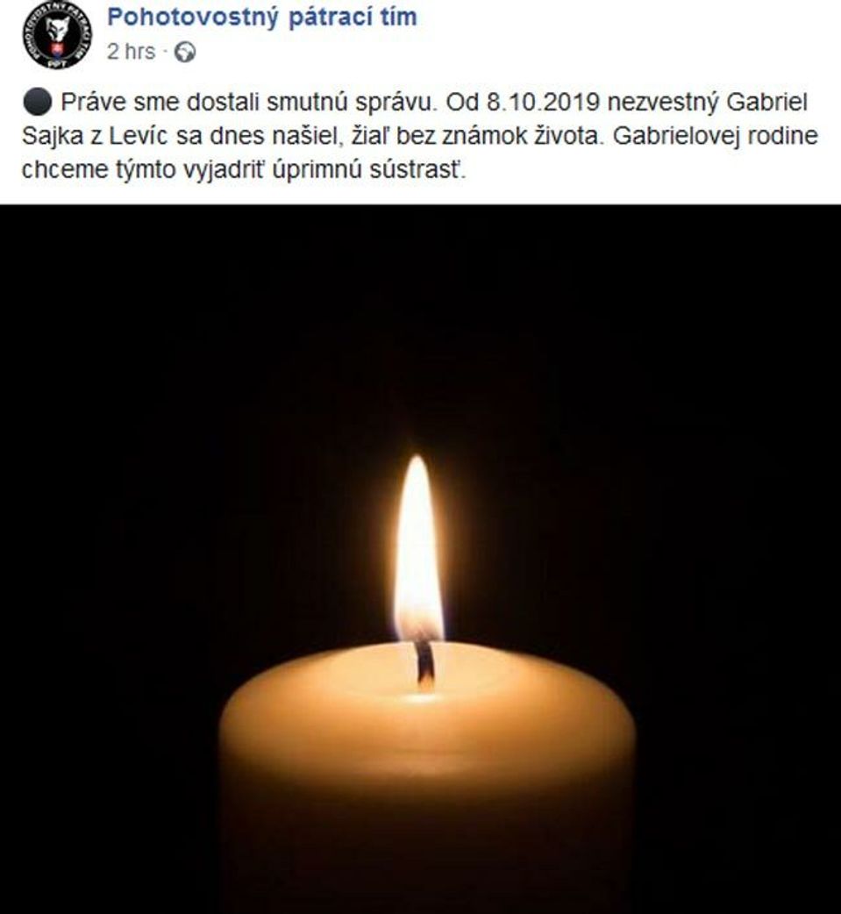Click the globe public privacy icon

tap(185, 53)
